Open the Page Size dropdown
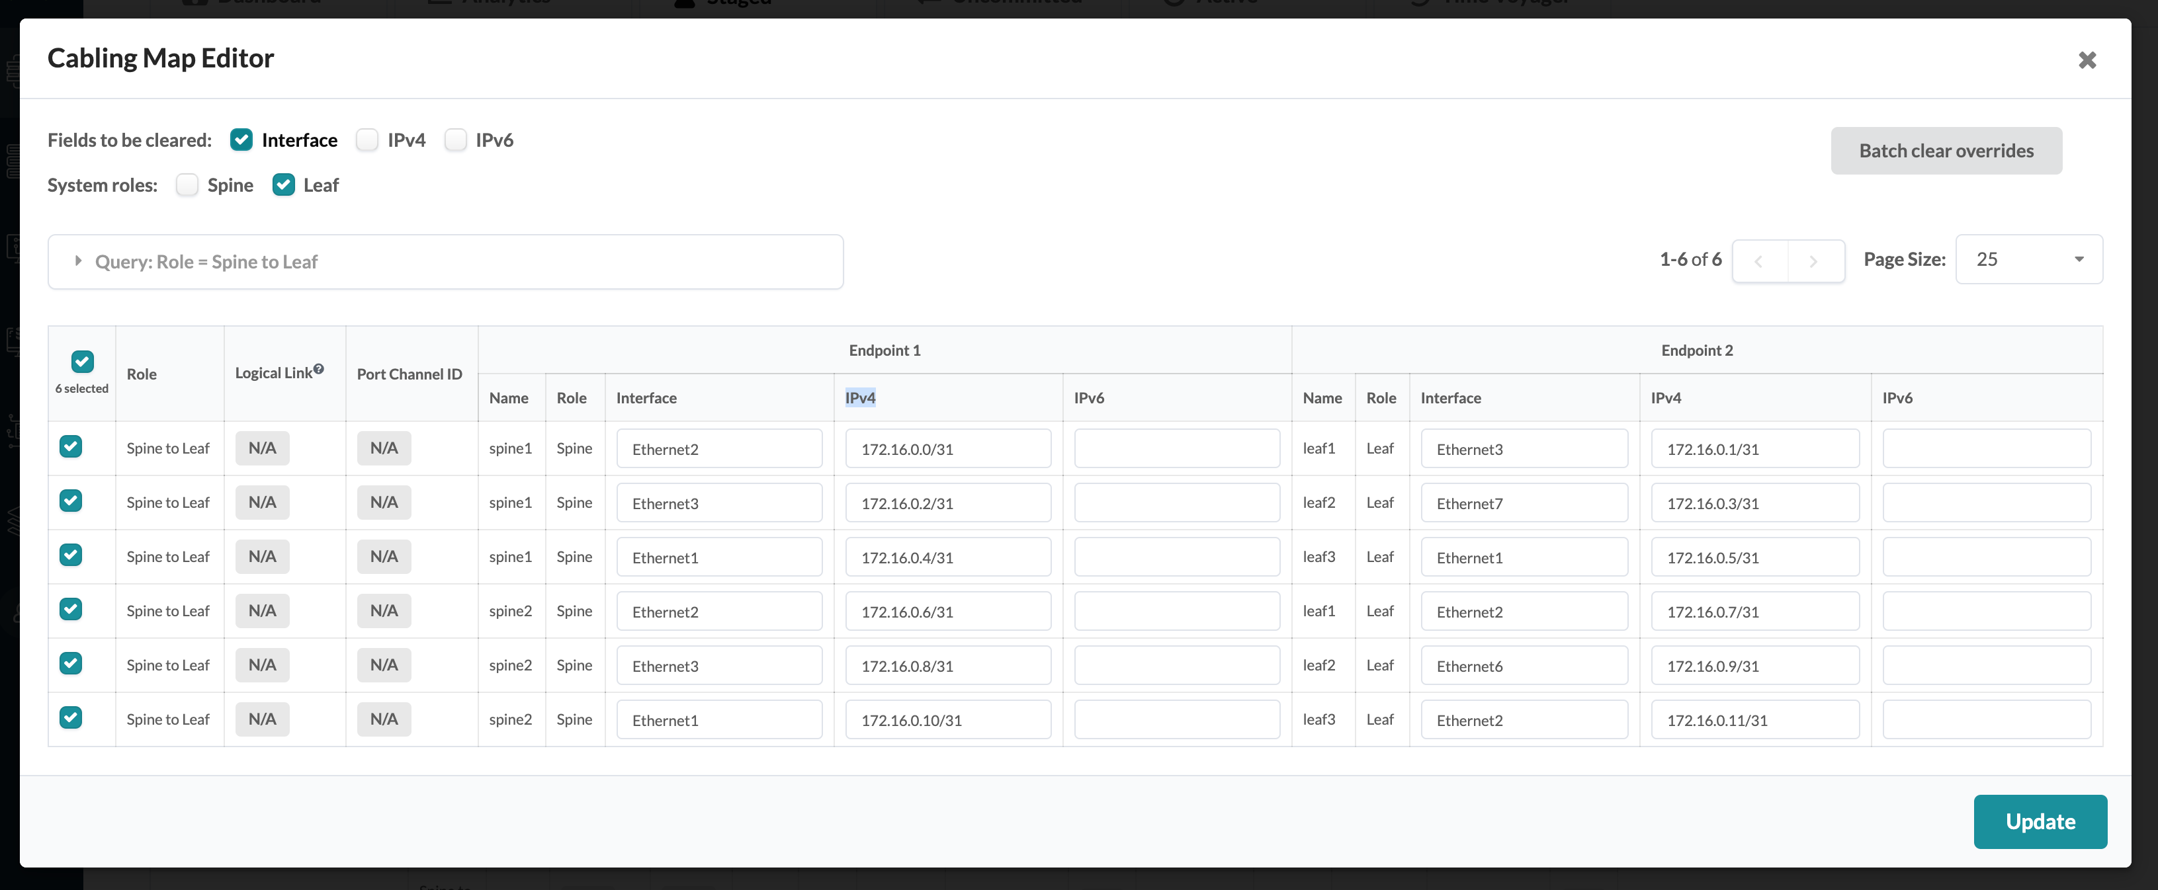The width and height of the screenshot is (2158, 890). pyautogui.click(x=2028, y=260)
